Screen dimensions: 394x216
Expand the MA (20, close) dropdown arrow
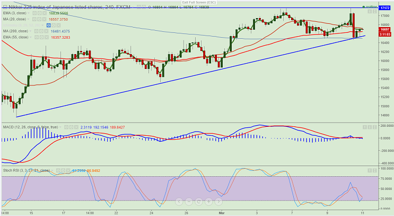tap(28, 19)
